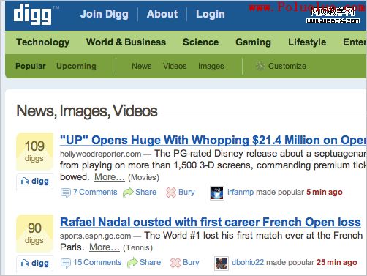Open the Technology category tab
The image size is (367, 276).
(43, 42)
